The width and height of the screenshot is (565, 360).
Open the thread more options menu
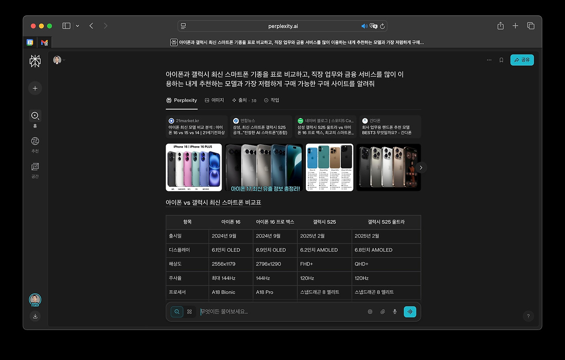point(489,60)
